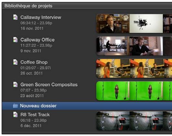The image size is (172, 136).
Task: Select the Green Screen Composites project name
Action: click(49, 85)
